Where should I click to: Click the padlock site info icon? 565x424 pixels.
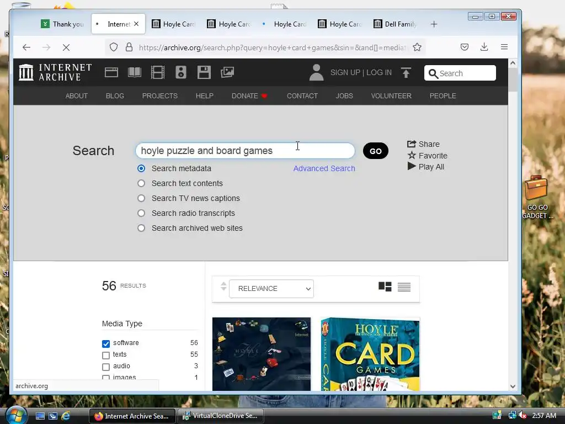tap(129, 47)
